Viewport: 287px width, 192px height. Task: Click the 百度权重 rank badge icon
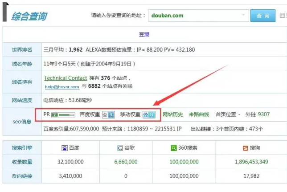[x=108, y=114]
